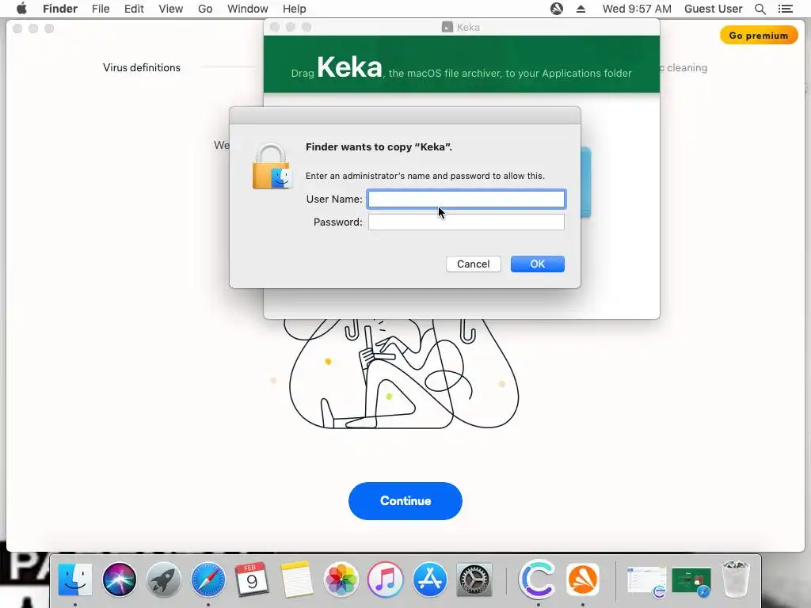Open the Help menu
Screen dimensions: 811x608
(295, 9)
